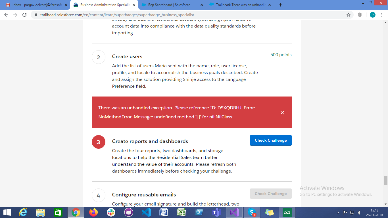Open Visual Studio Code from the taskbar
Image resolution: width=388 pixels, height=218 pixels.
pos(146,212)
